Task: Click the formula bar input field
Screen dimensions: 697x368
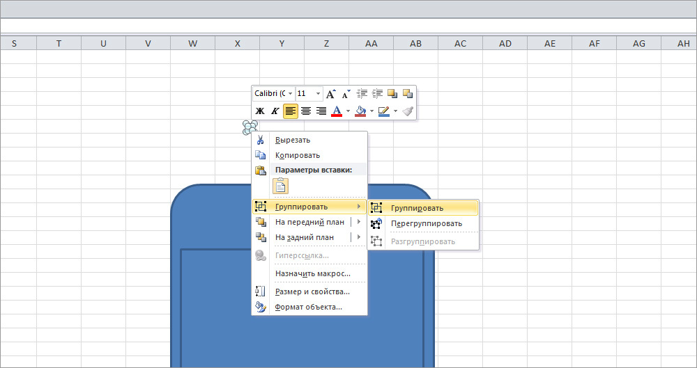Action: 348,25
